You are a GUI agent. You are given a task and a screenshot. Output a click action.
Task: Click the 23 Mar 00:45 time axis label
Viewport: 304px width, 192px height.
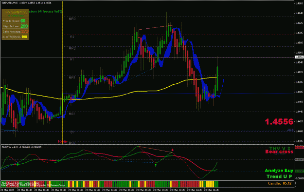[76, 190]
